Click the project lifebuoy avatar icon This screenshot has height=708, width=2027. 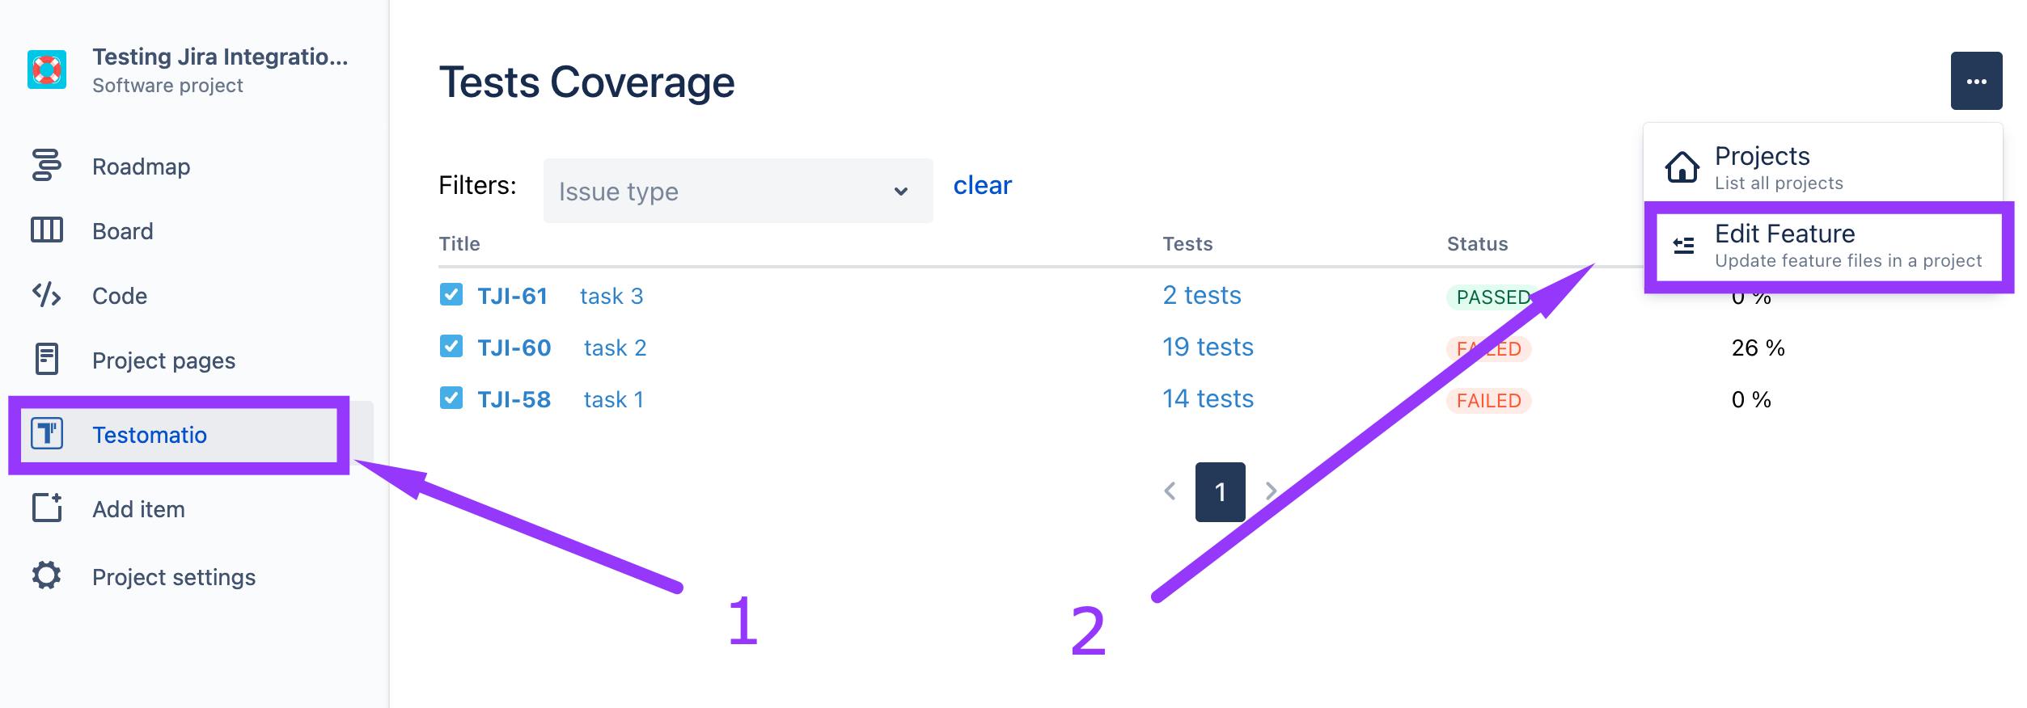click(47, 70)
